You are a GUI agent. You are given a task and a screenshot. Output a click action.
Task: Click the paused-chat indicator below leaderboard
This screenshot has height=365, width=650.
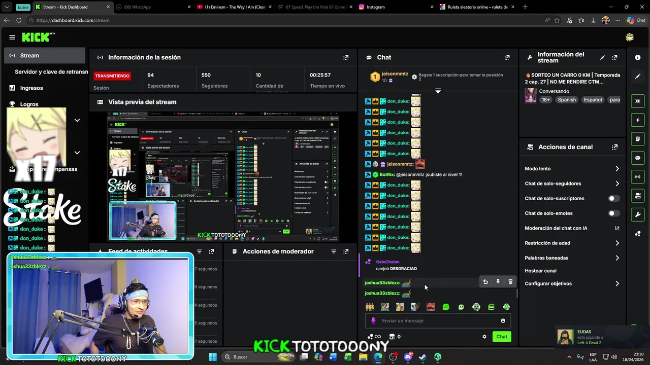pos(438,91)
